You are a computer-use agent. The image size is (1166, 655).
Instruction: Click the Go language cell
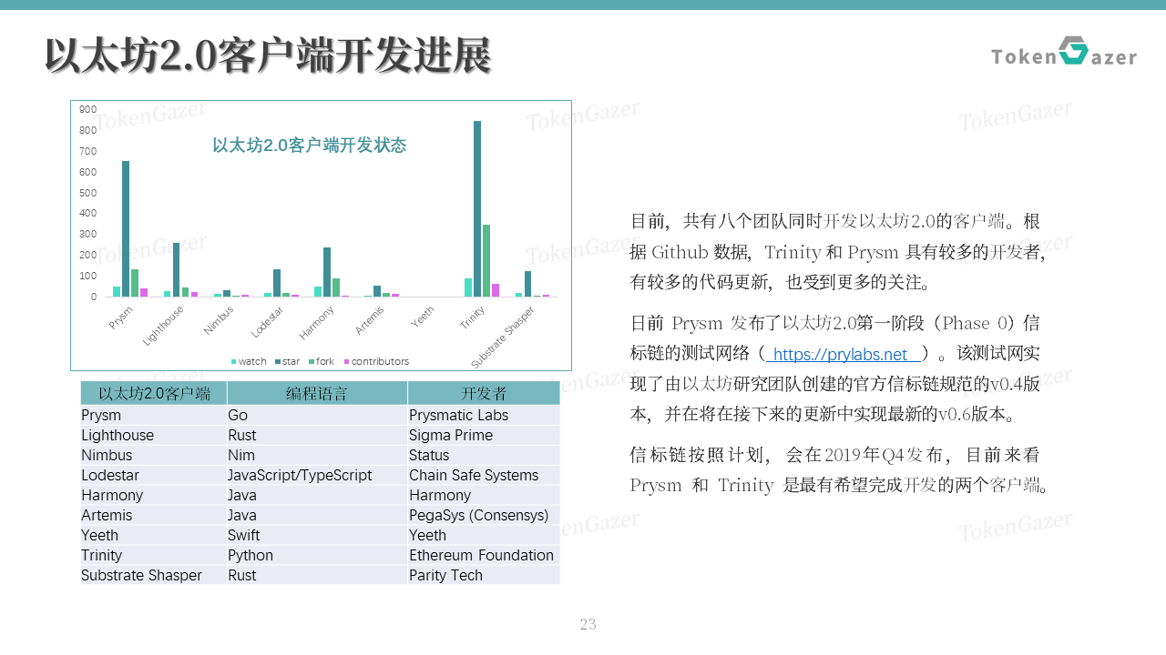317,415
